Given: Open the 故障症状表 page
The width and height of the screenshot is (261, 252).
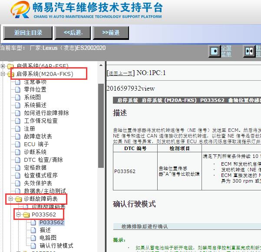Looking at the screenshot, I should click(38, 136).
